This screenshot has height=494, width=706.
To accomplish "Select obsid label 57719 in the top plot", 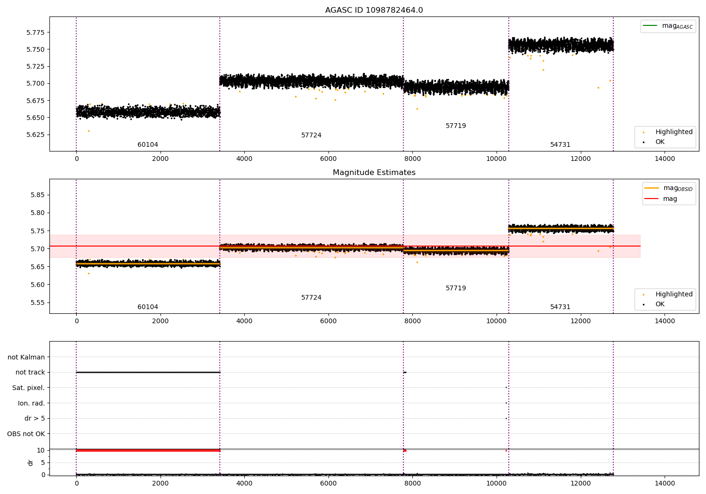I will (x=456, y=126).
